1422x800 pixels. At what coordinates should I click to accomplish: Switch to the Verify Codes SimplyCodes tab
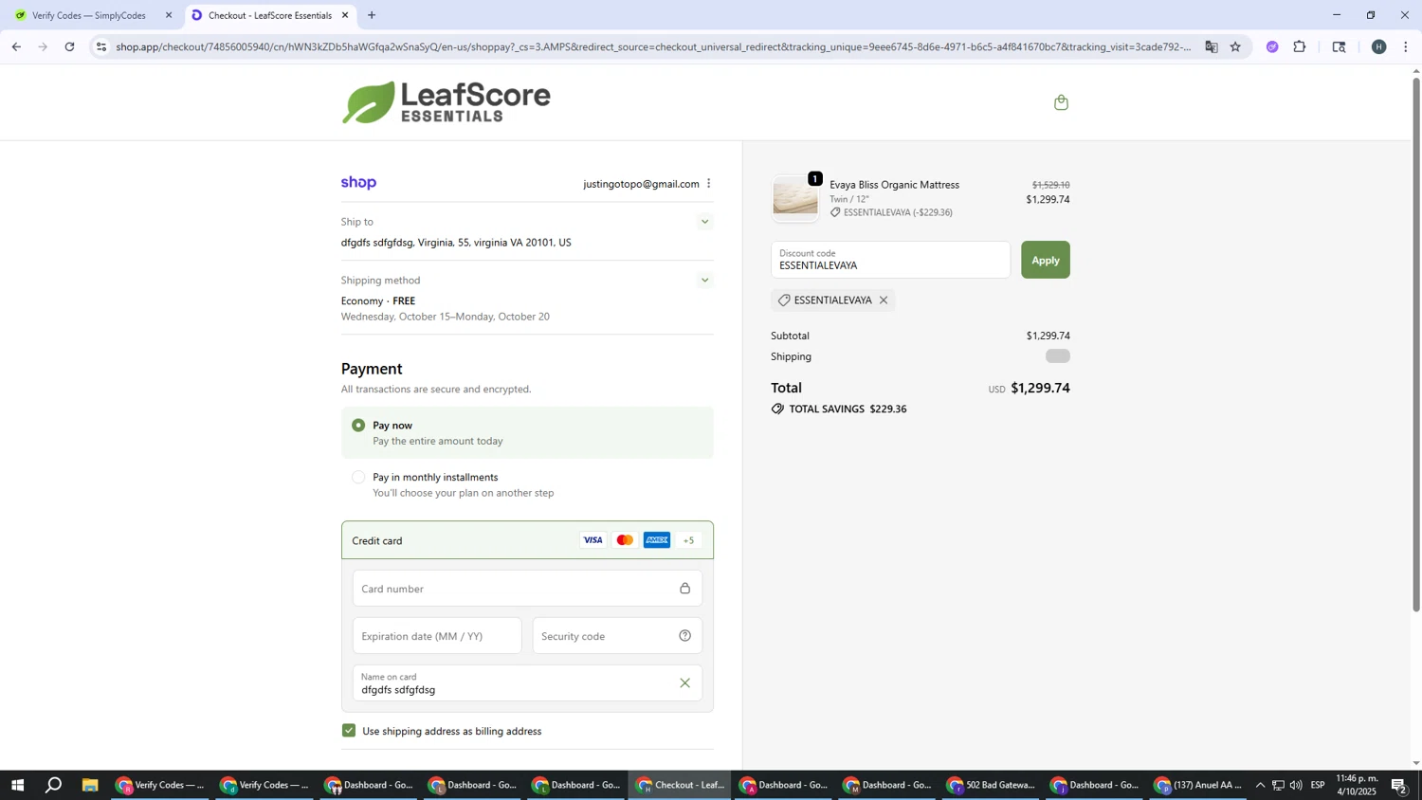point(89,15)
